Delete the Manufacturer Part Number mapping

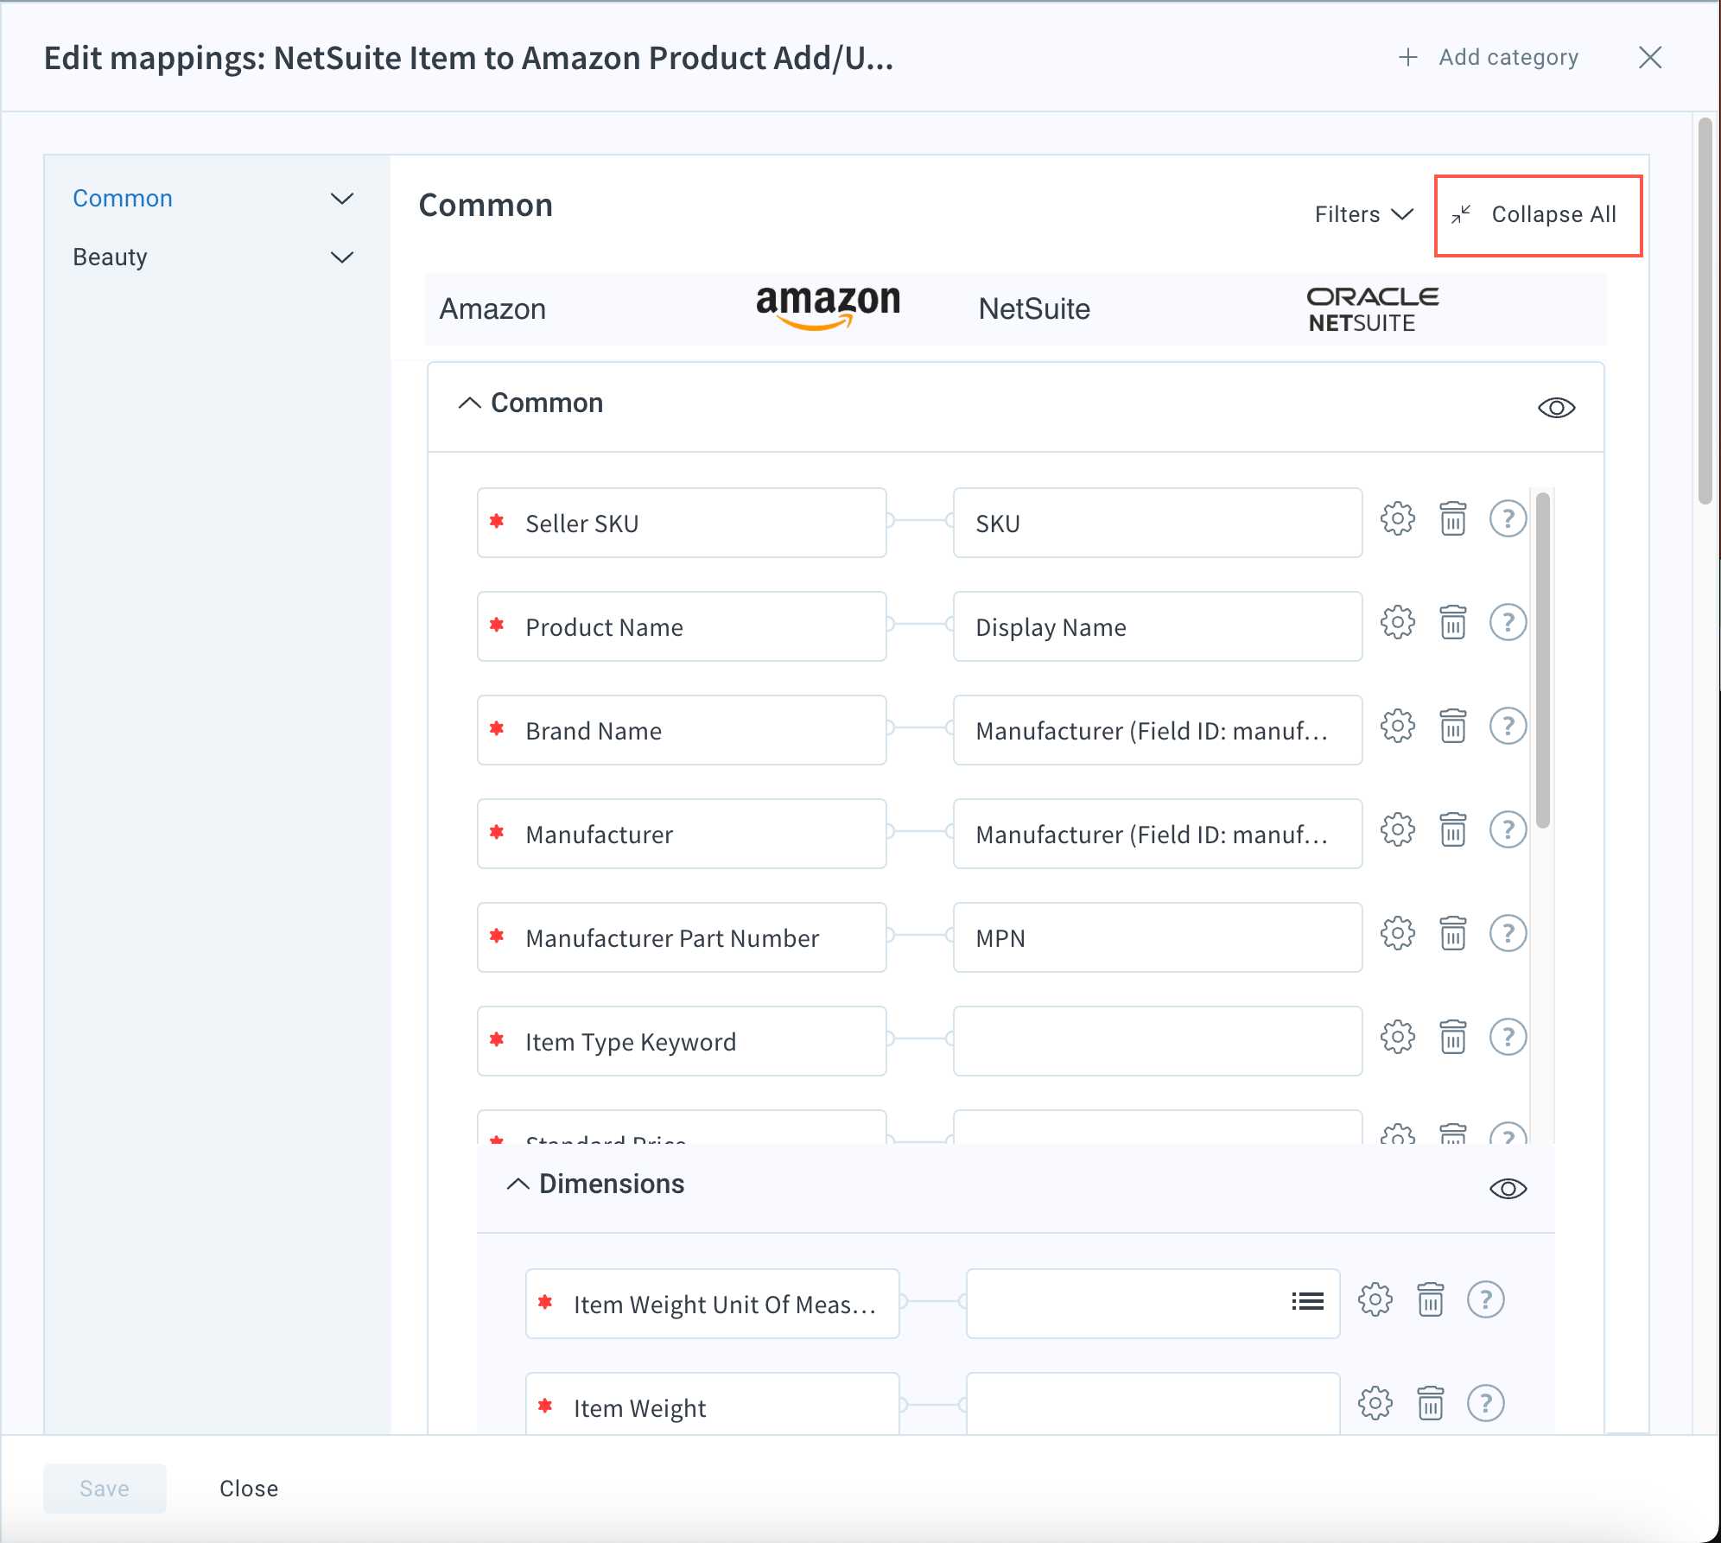(x=1452, y=934)
